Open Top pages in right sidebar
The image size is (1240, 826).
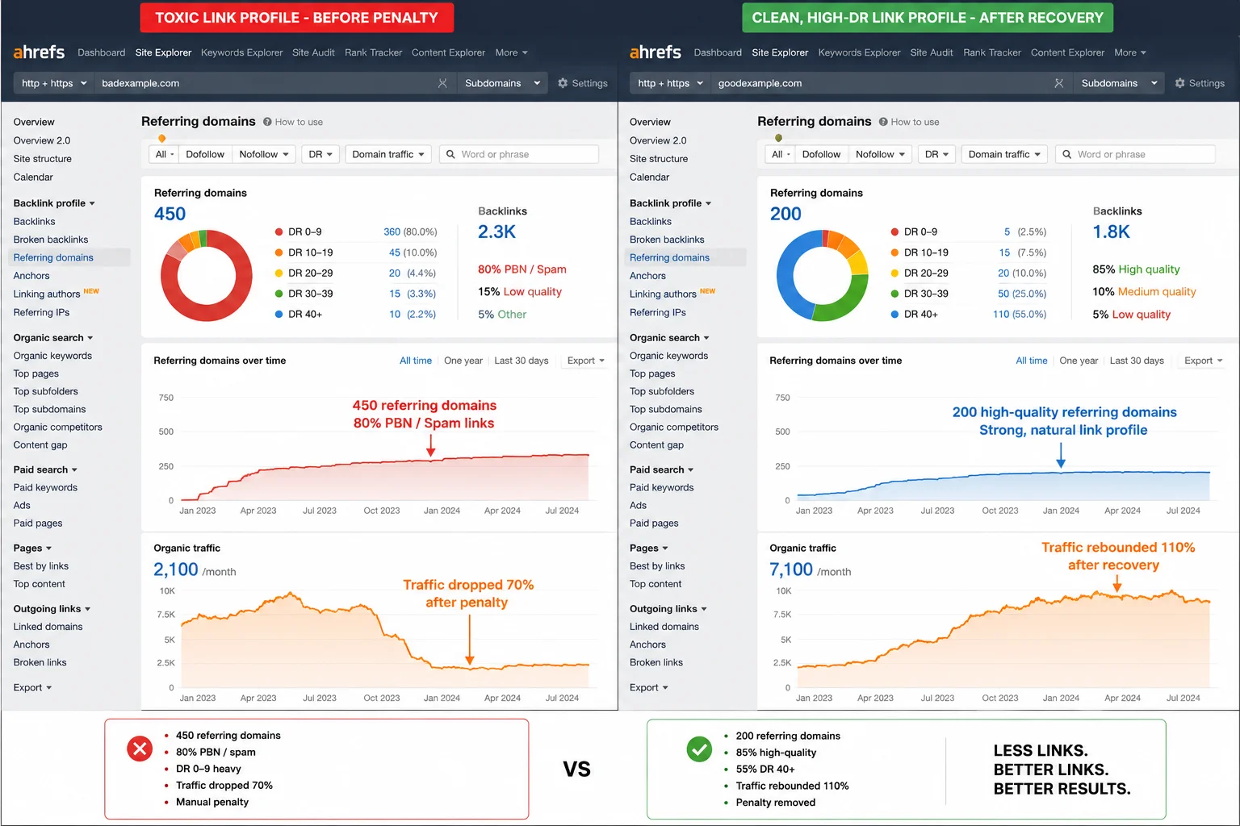(652, 373)
